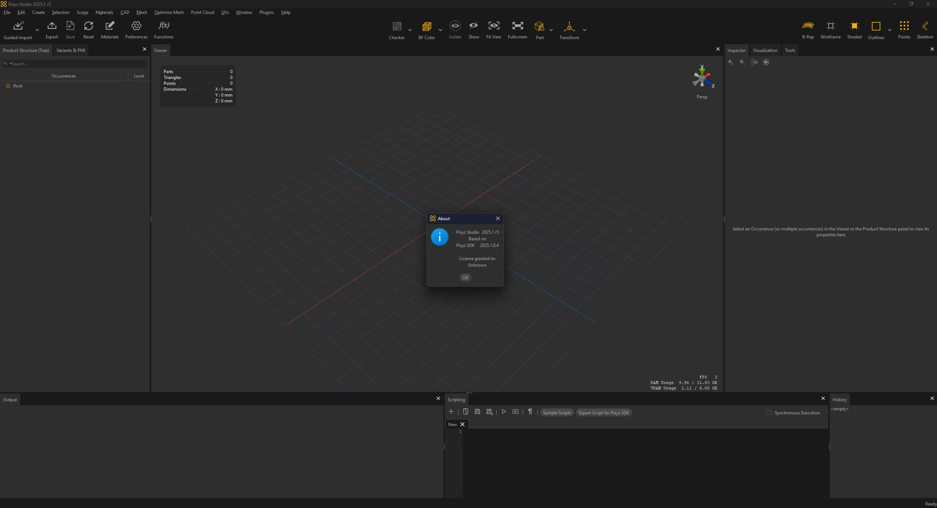Switch to the Visualization tab
The width and height of the screenshot is (937, 508).
tap(765, 50)
